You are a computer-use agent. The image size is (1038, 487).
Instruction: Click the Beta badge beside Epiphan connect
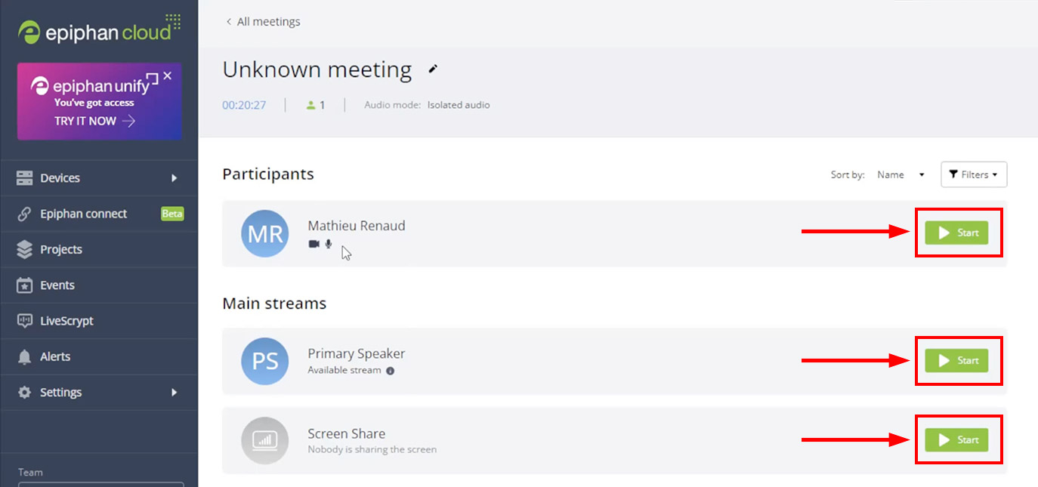coord(172,214)
